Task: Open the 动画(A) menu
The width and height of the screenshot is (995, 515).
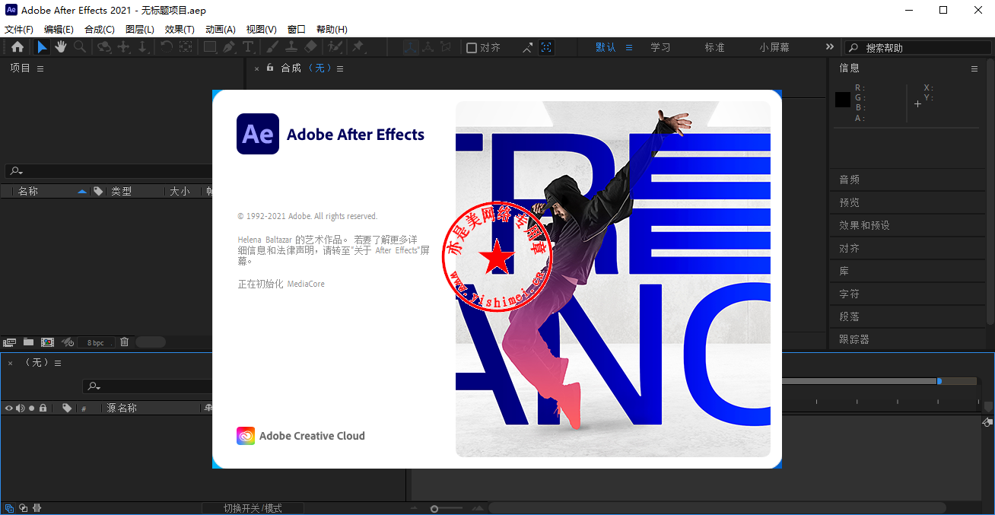Action: (x=221, y=29)
